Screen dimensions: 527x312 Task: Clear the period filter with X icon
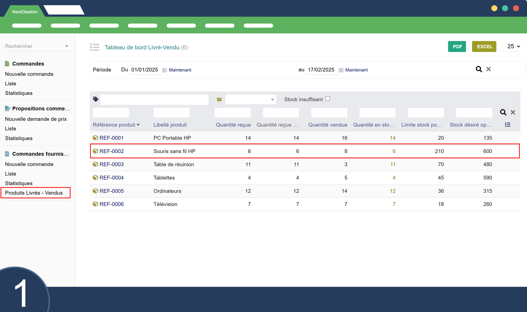click(489, 69)
